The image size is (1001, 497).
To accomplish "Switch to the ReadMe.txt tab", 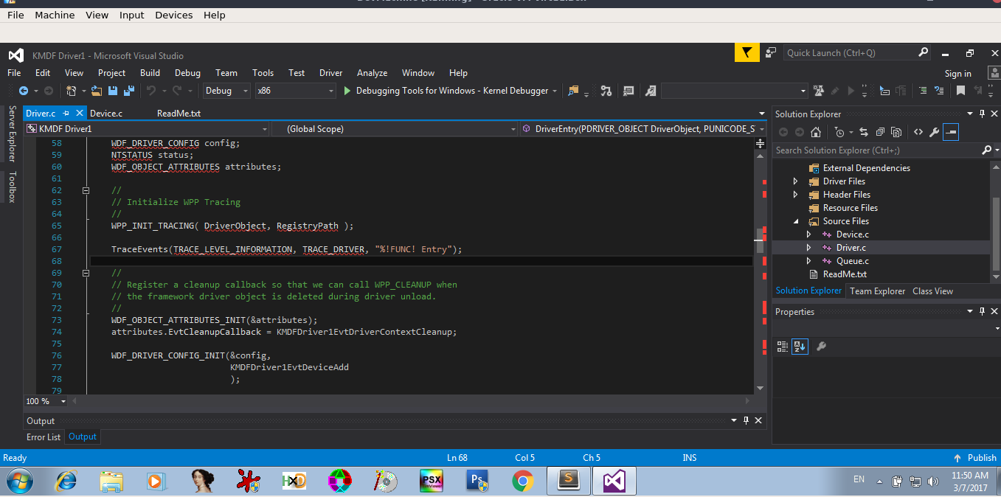I will [179, 114].
